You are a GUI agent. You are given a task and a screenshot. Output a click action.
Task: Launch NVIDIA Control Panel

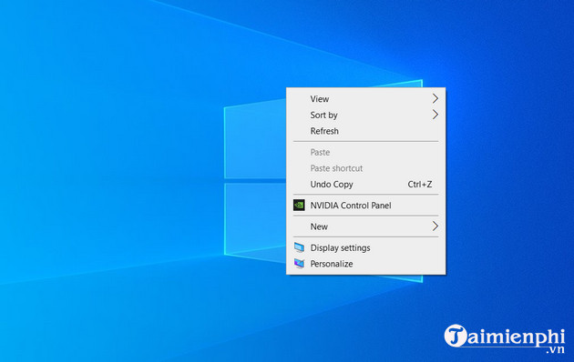[365, 206]
